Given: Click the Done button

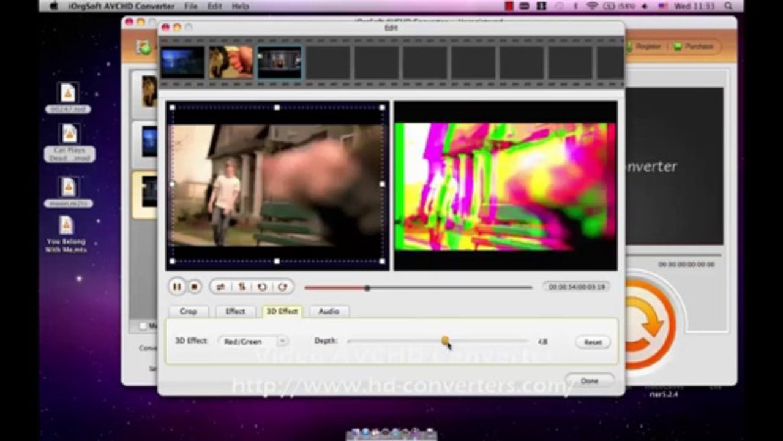Looking at the screenshot, I should click(589, 381).
